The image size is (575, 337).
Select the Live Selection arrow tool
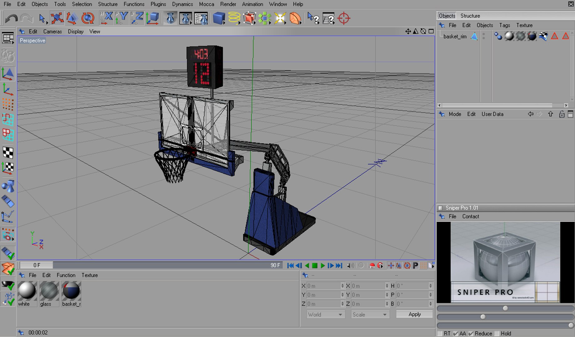[x=42, y=18]
